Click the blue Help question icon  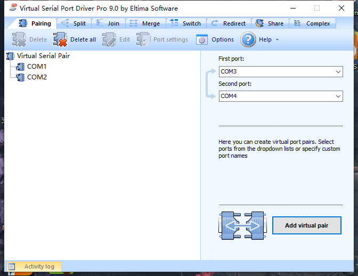(x=248, y=39)
